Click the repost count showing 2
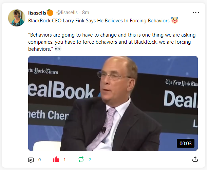 click(90, 160)
